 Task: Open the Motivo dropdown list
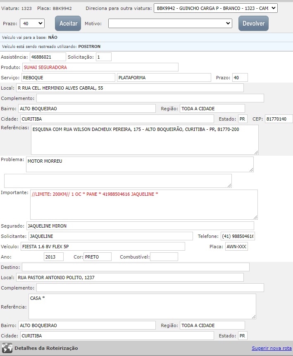(x=170, y=24)
